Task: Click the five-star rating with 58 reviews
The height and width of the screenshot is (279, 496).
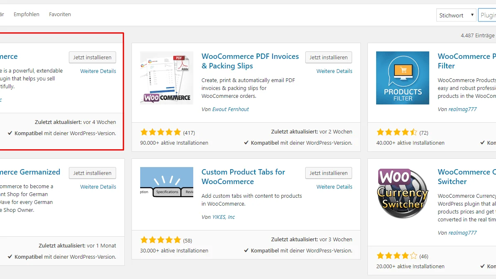Action: pyautogui.click(x=160, y=240)
